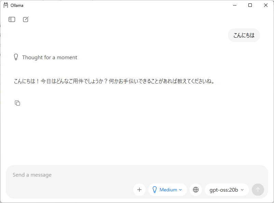
Task: Click the plus attachment button
Action: tap(139, 190)
